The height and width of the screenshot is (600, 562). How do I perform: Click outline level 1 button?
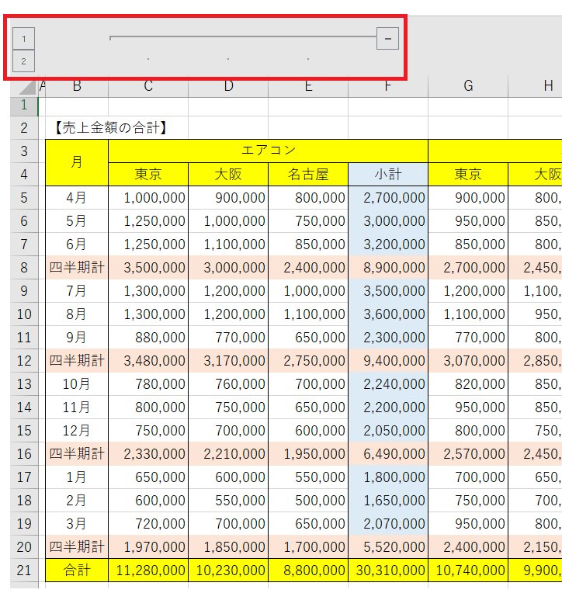pos(24,39)
